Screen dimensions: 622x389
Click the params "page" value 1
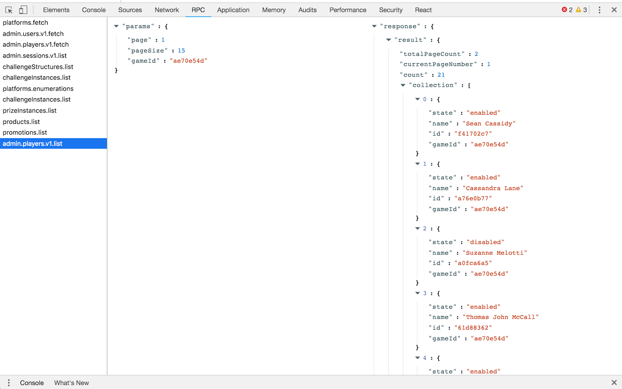point(163,40)
